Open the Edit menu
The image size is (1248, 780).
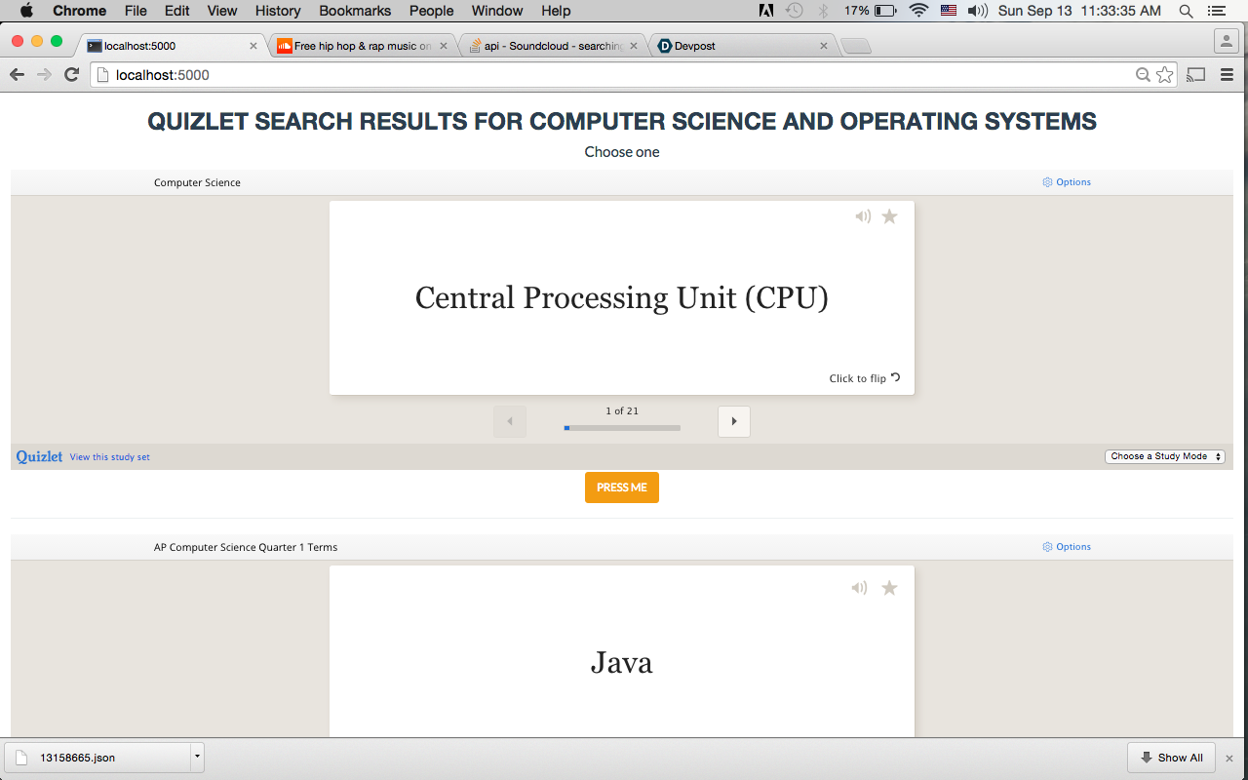click(177, 11)
